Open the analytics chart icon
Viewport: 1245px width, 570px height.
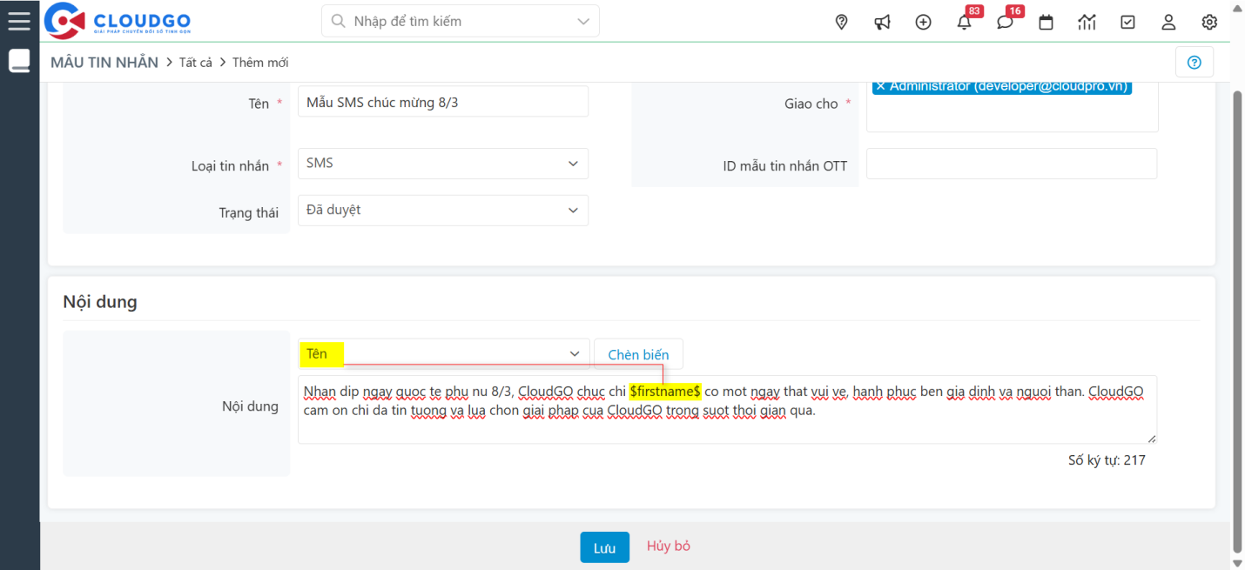pos(1087,22)
